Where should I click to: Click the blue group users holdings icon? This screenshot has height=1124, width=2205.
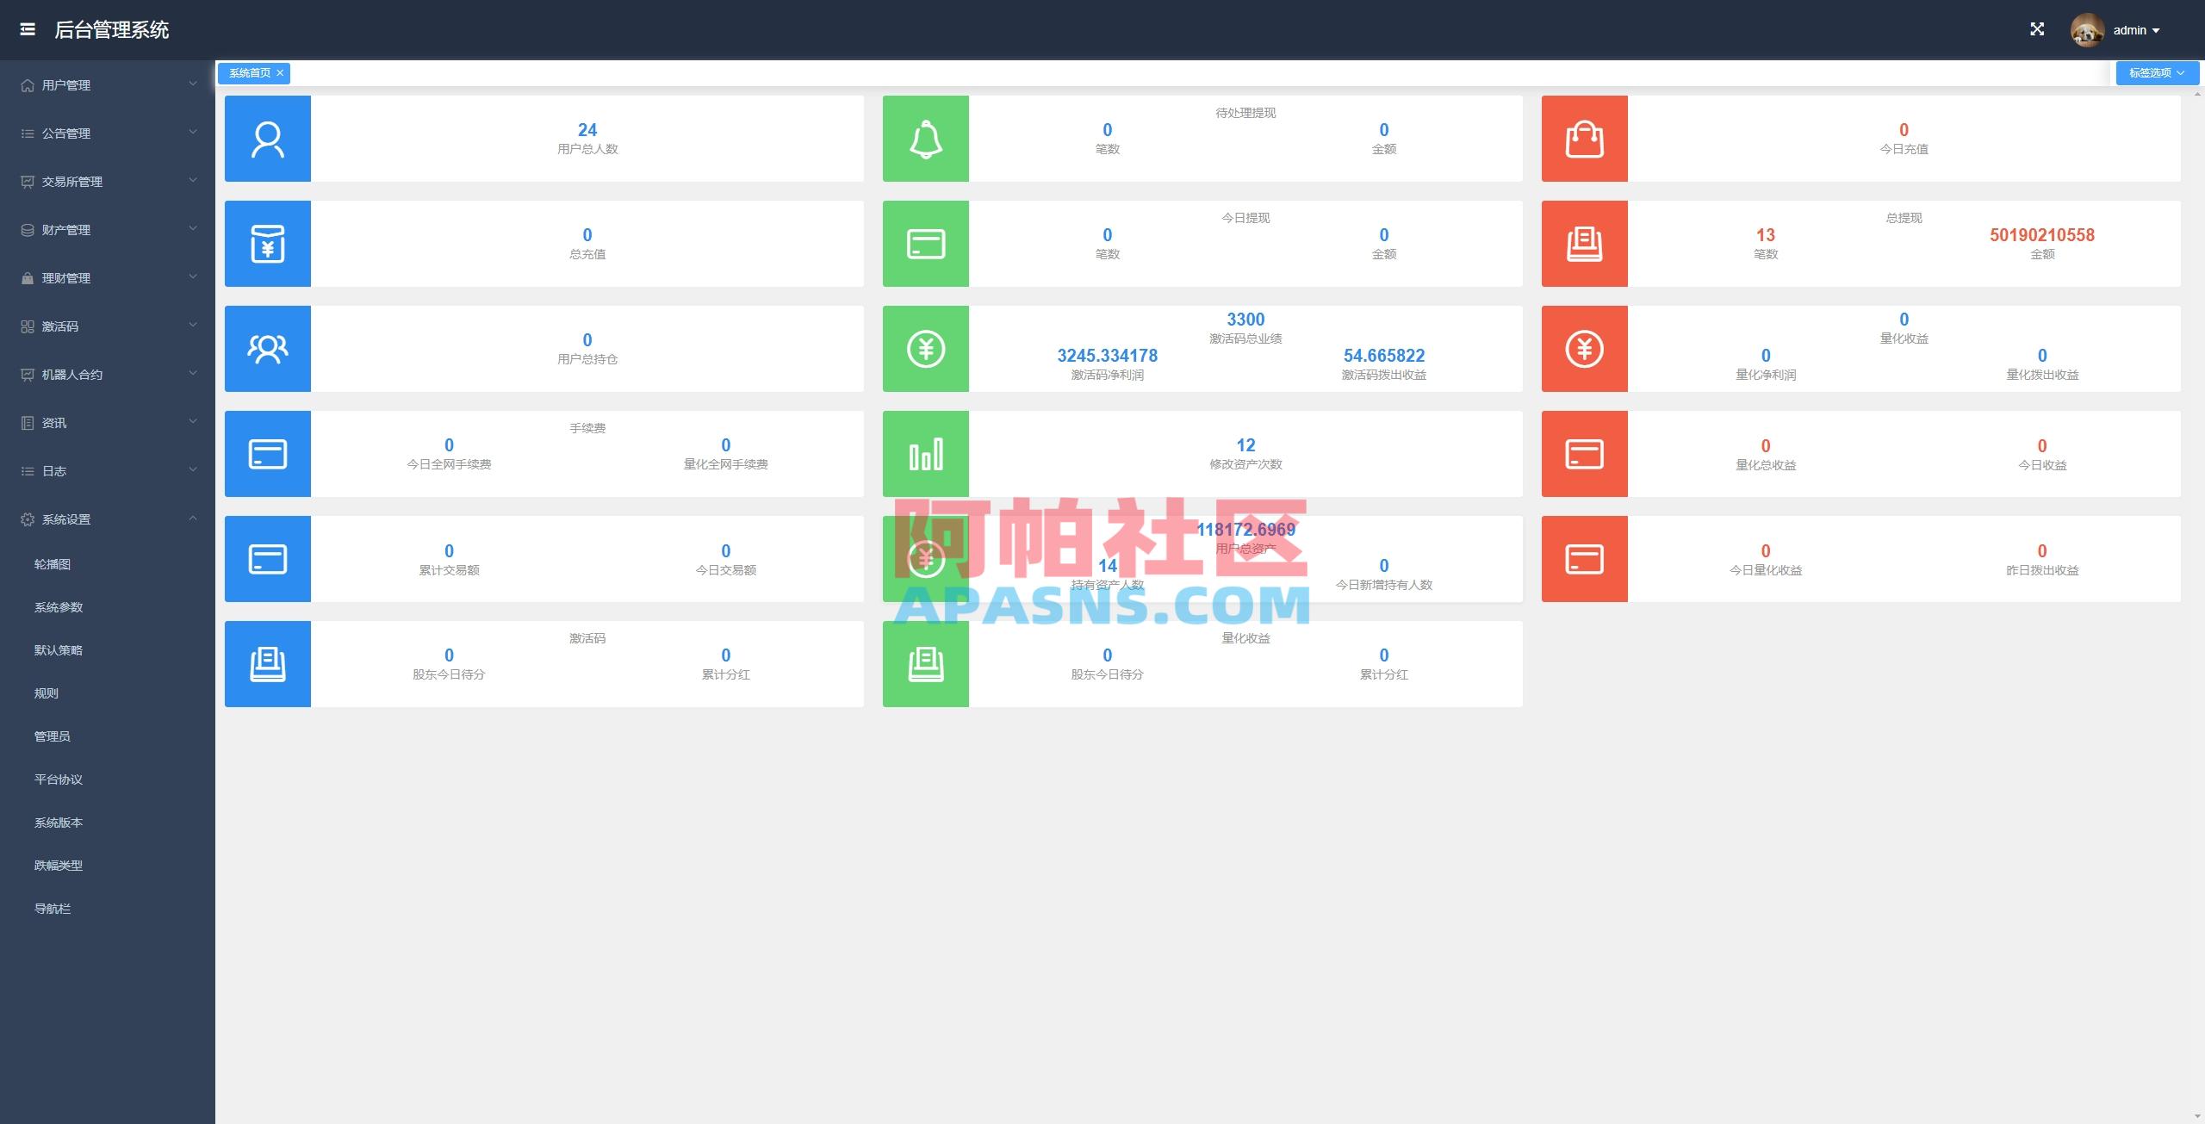pos(268,349)
